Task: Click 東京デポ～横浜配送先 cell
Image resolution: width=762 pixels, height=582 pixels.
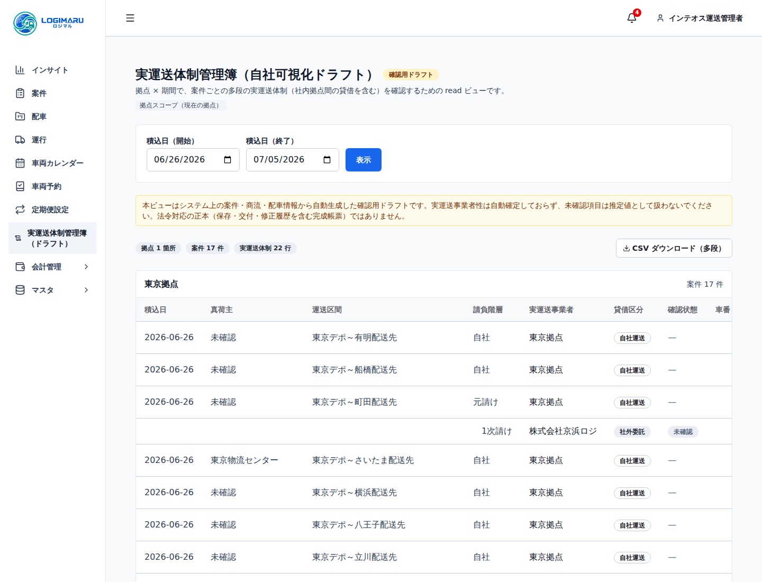Action: 355,493
